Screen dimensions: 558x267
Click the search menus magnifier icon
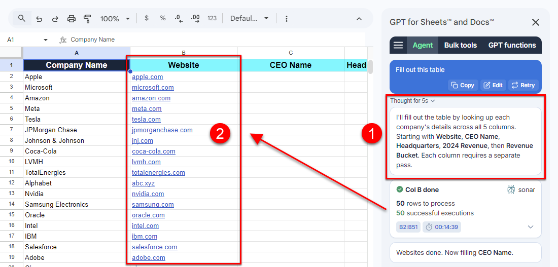(x=22, y=18)
